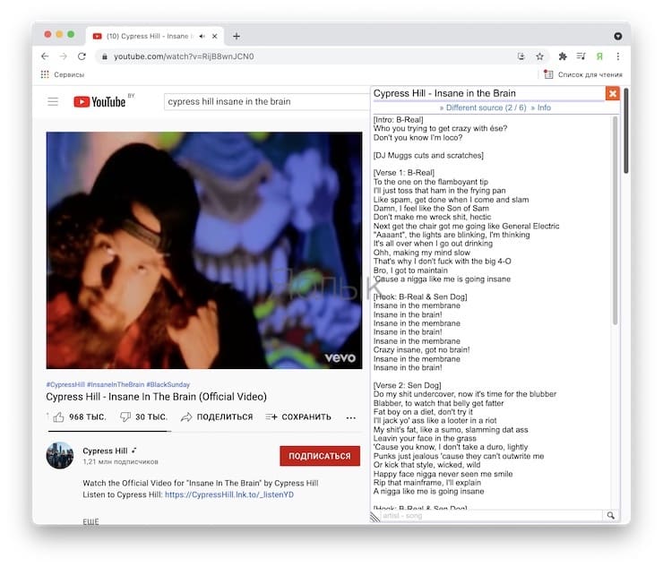663x567 pixels.
Task: Open a new browser tab
Action: coord(237,37)
